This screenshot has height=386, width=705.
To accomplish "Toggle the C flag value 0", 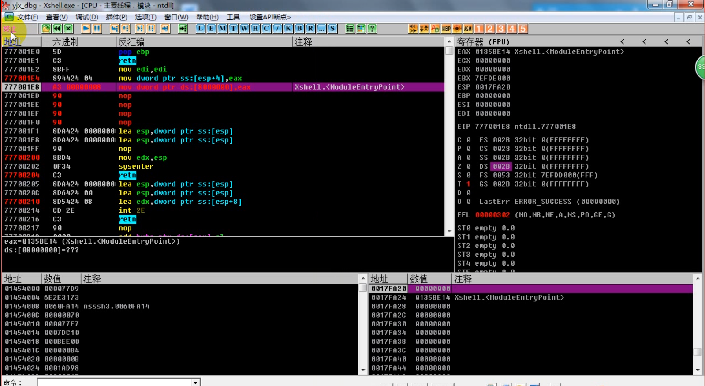I will coord(468,140).
